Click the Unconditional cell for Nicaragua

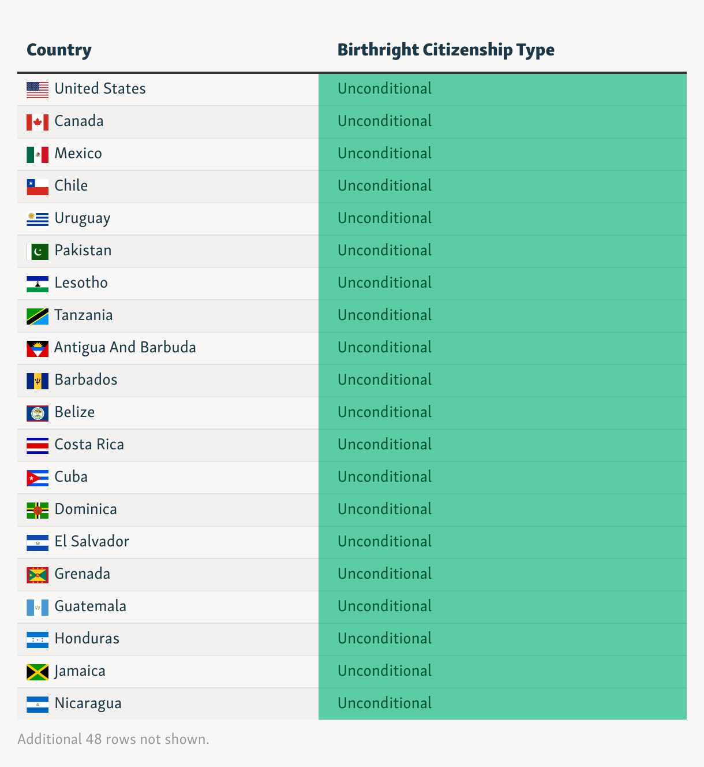tap(502, 703)
